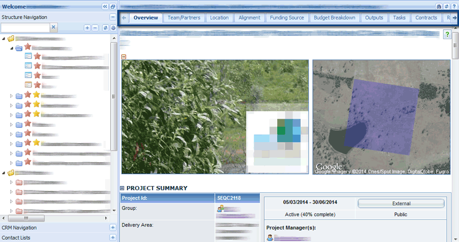The image size is (459, 242).
Task: Collapse the left panel with double-arrow icon
Action: click(x=105, y=6)
